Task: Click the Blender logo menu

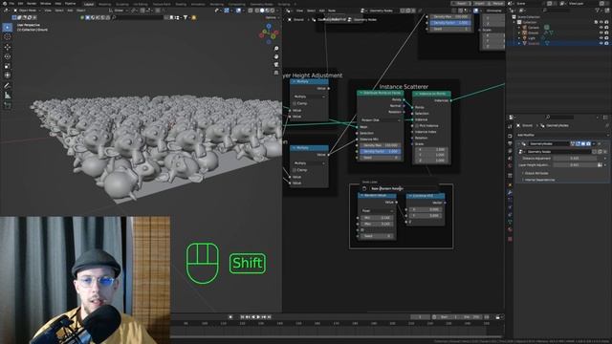Action: pos(4,4)
